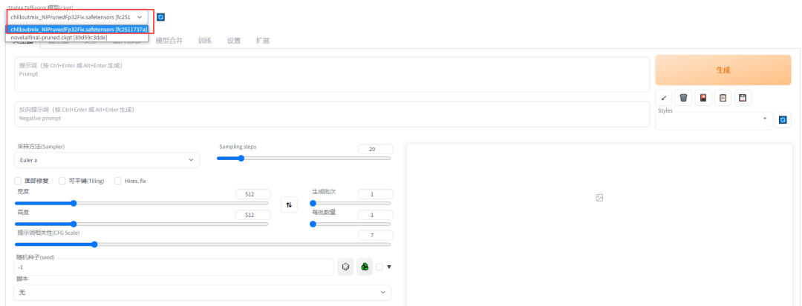This screenshot has height=306, width=802.
Task: Adjust the 宽度 width slider
Action: click(141, 203)
